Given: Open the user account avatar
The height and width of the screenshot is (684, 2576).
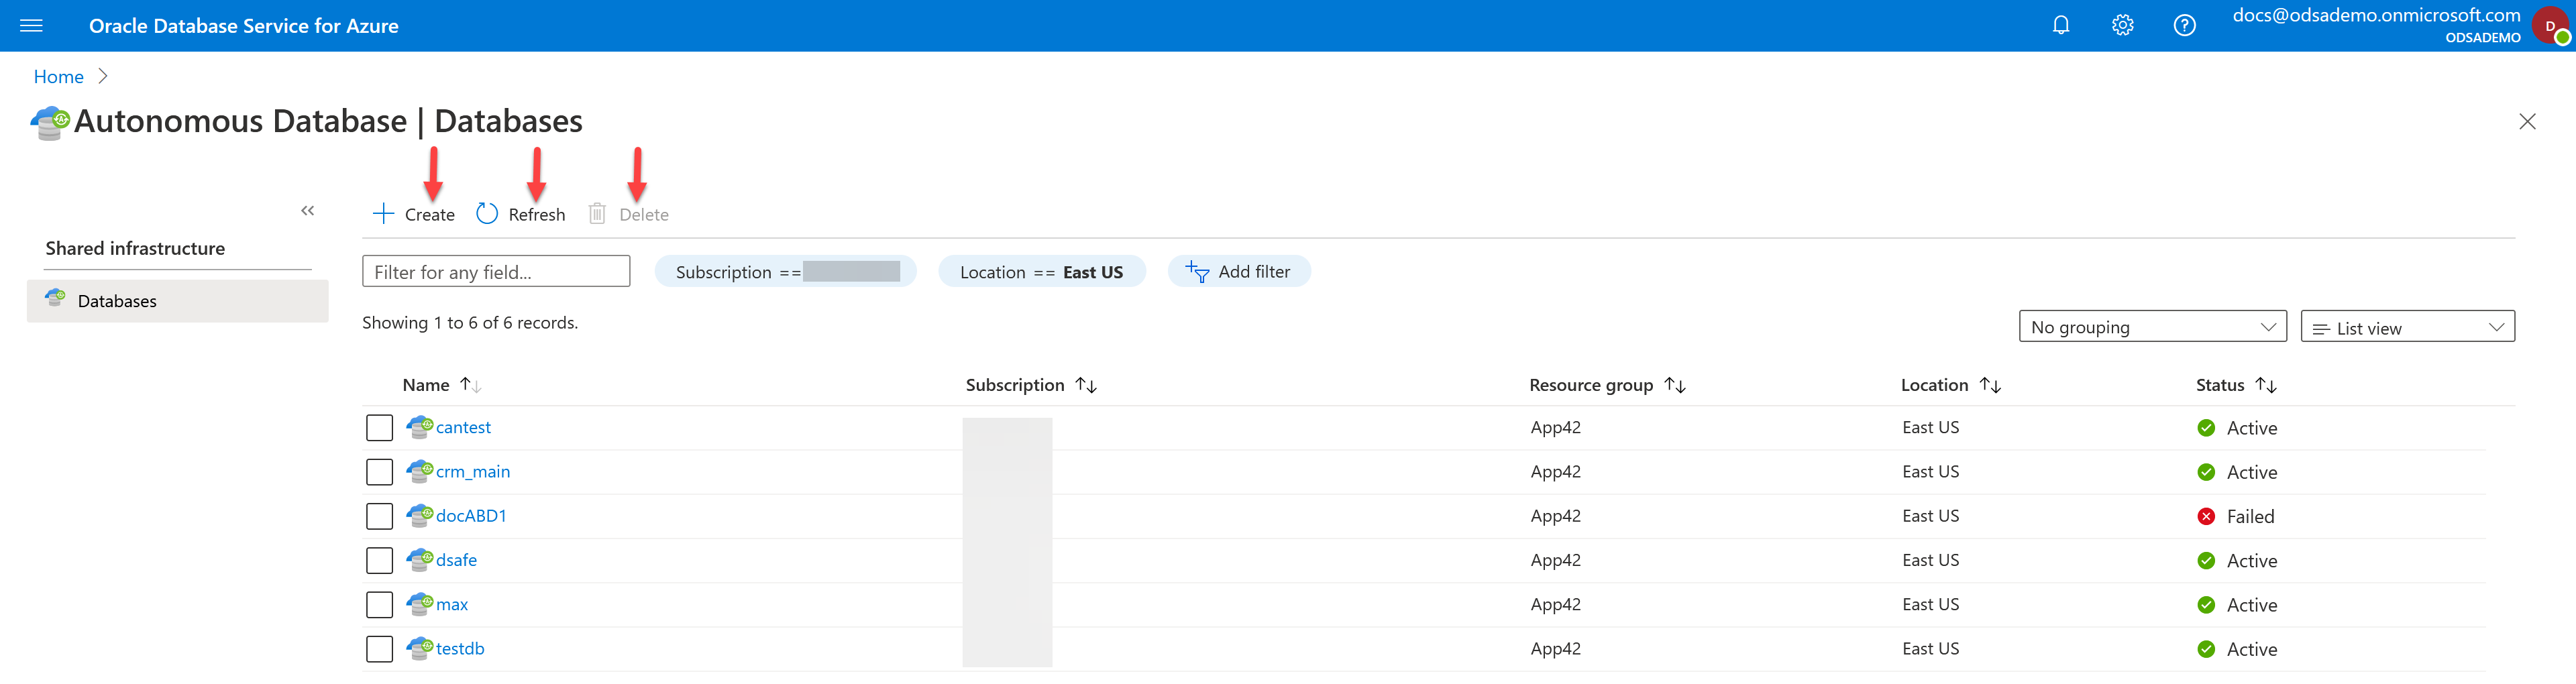Looking at the screenshot, I should click(2551, 26).
